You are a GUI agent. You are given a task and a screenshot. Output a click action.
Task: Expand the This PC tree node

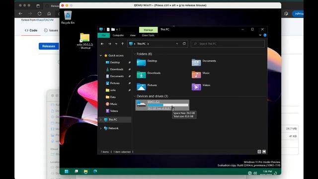[x=101, y=120]
